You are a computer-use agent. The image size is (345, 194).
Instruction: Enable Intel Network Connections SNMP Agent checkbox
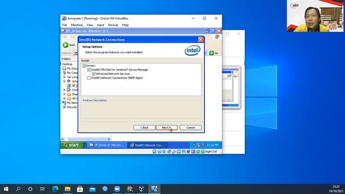pos(89,78)
